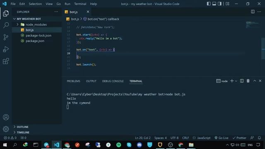Select bot.js in the file tree
This screenshot has width=265, height=149.
37,30
